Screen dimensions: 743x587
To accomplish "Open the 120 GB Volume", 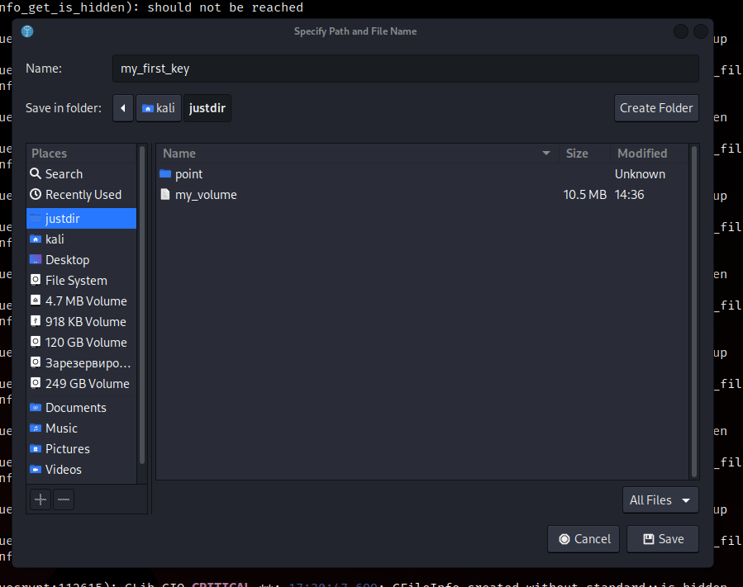I will coord(81,343).
